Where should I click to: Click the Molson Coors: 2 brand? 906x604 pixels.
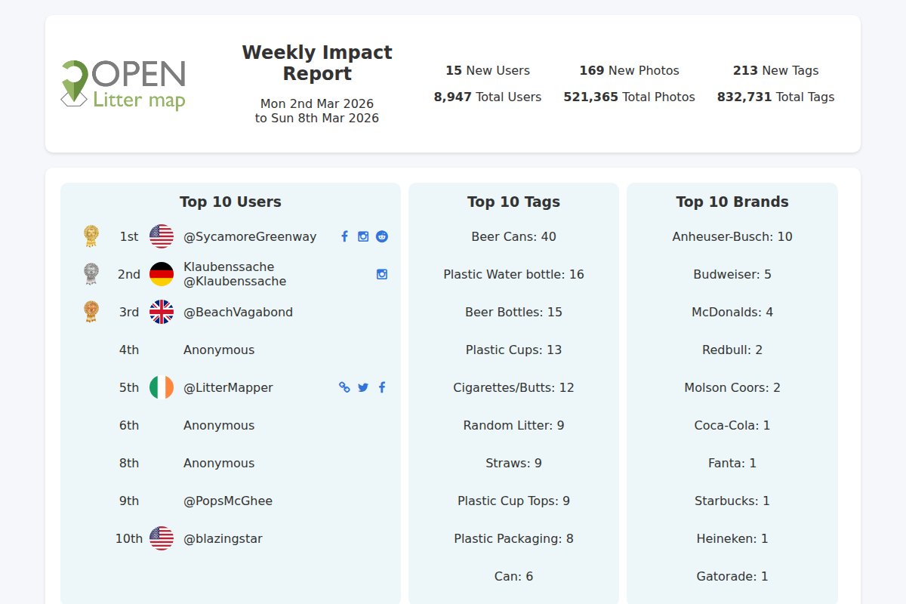click(732, 387)
